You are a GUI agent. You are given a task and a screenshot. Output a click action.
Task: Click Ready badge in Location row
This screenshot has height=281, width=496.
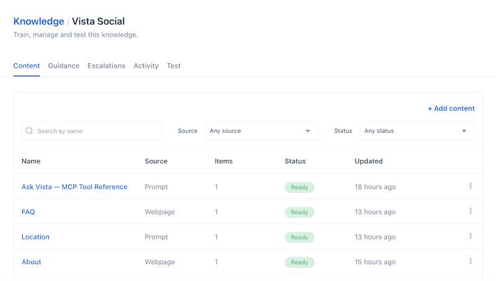[x=299, y=237]
